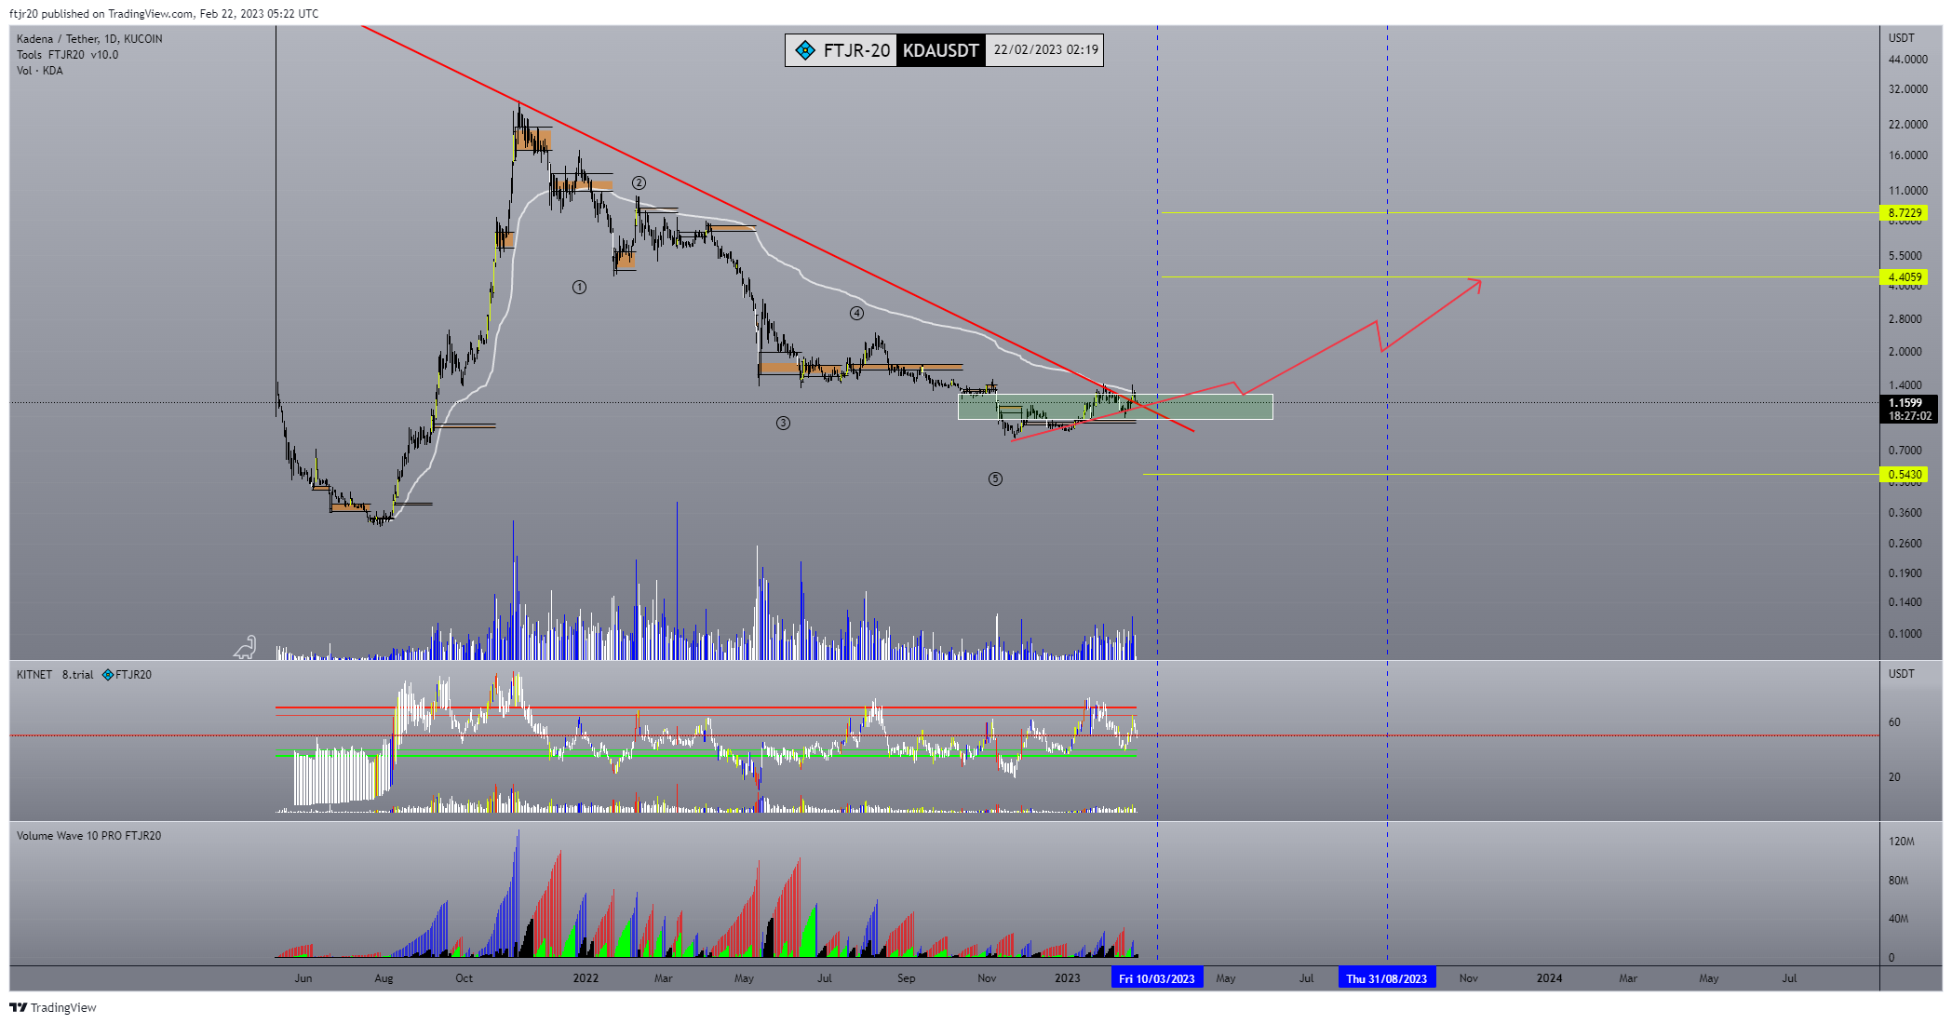The image size is (1952, 1024).
Task: Click the 120M value on Volume Wave axis
Action: (x=1901, y=842)
